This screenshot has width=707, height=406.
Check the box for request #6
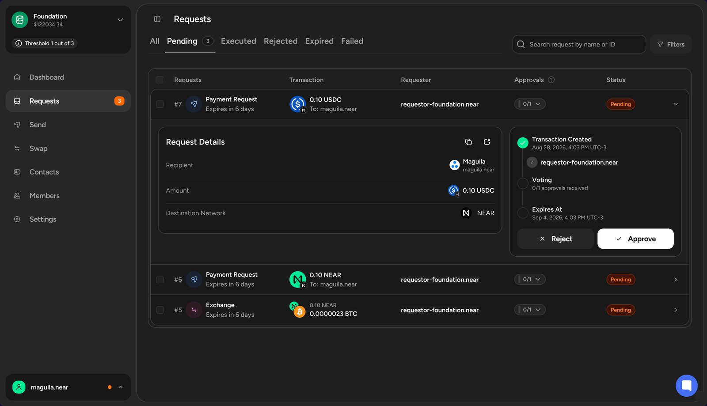[160, 279]
